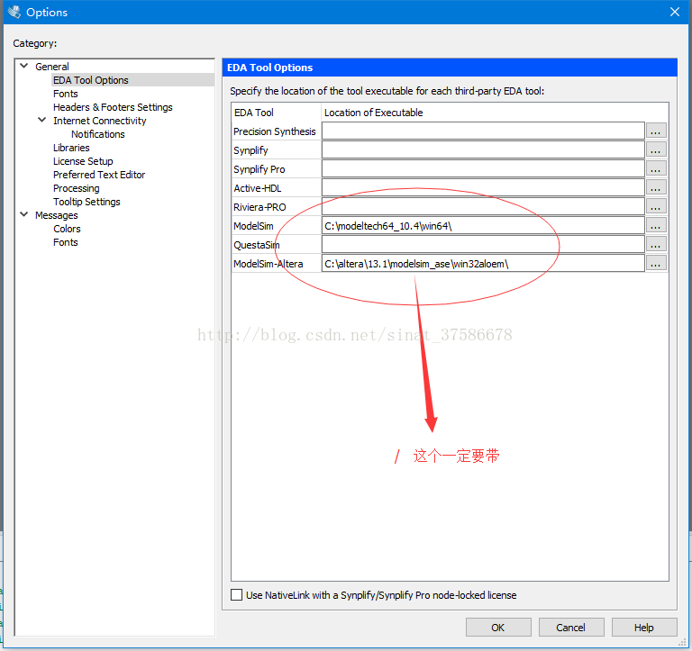Screen dimensions: 692x651
Task: Open the Processing category
Action: pyautogui.click(x=76, y=188)
